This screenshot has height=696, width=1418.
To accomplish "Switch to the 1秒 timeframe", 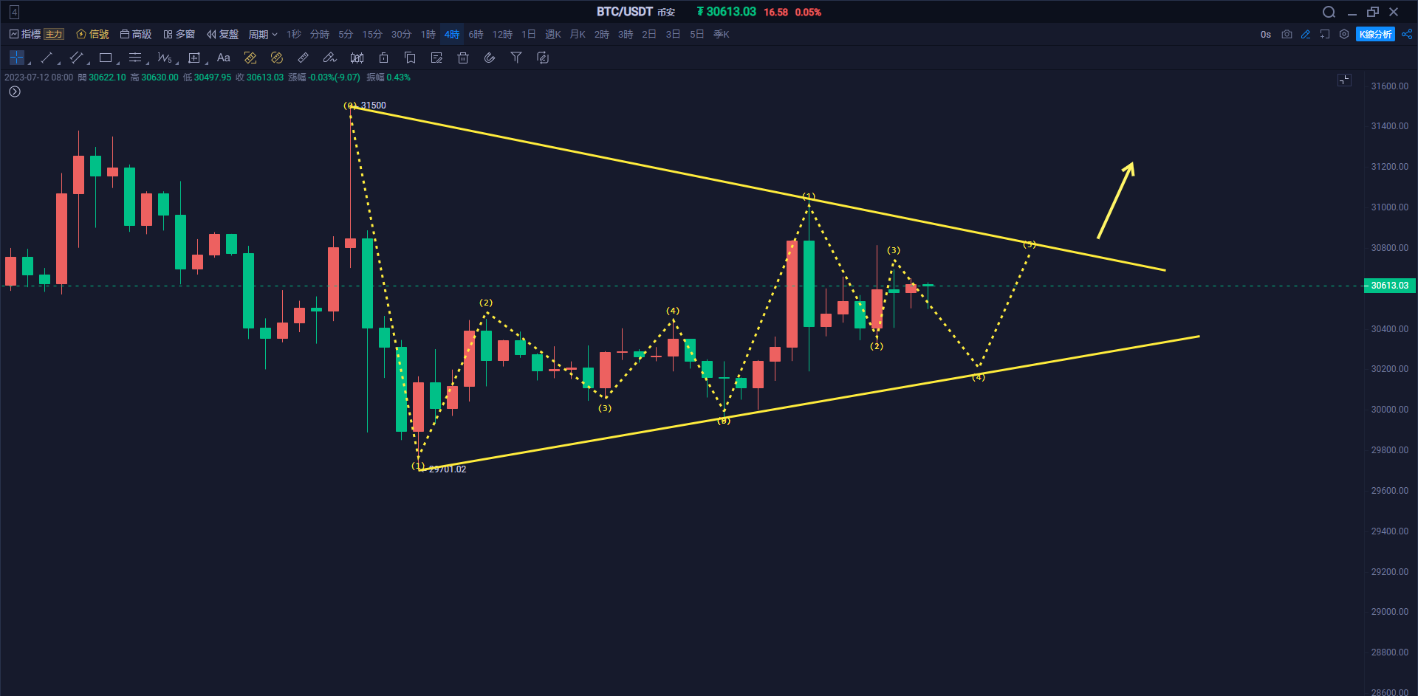I will (294, 34).
